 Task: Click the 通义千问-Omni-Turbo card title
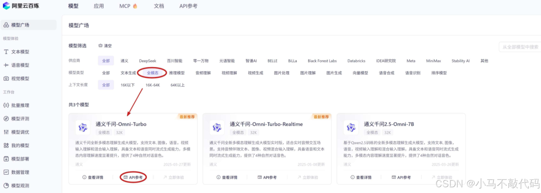(x=121, y=124)
